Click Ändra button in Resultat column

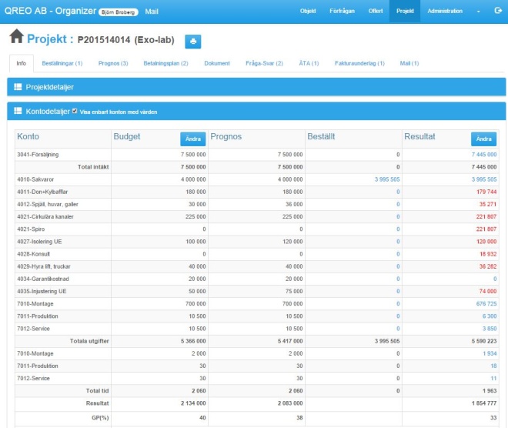(x=483, y=139)
